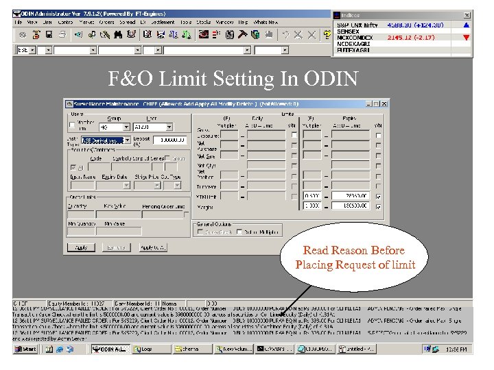Image resolution: width=494 pixels, height=370 pixels.
Task: Open the File menu
Action: (x=19, y=23)
